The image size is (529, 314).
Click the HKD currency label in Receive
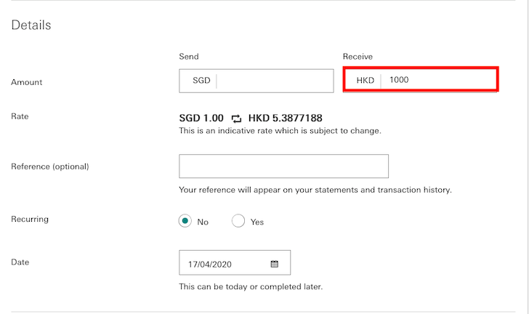365,81
